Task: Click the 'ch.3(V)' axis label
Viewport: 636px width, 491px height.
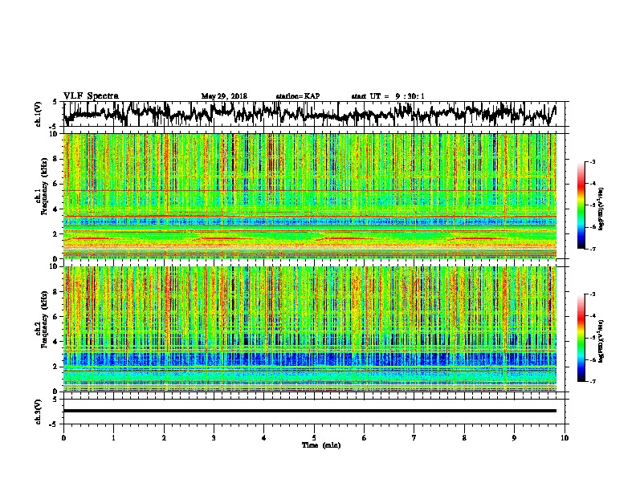Action: (39, 412)
